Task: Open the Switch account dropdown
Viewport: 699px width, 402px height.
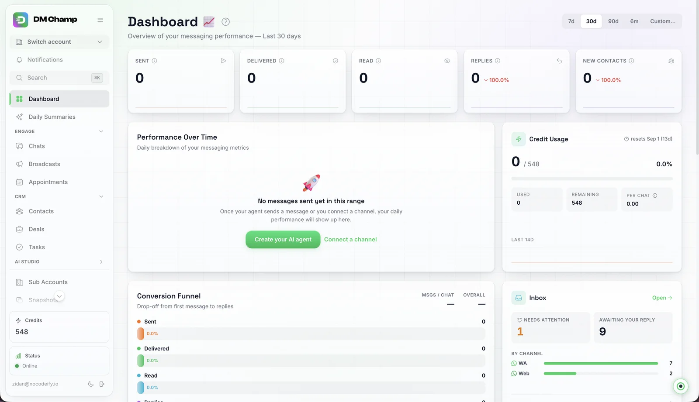Action: (59, 42)
